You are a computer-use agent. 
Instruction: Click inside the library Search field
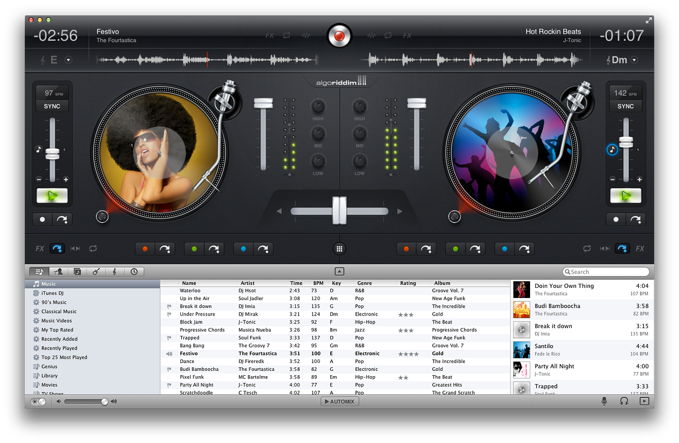coord(605,271)
